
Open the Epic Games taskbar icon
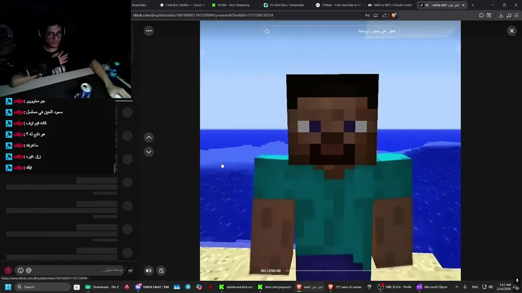pos(369,287)
